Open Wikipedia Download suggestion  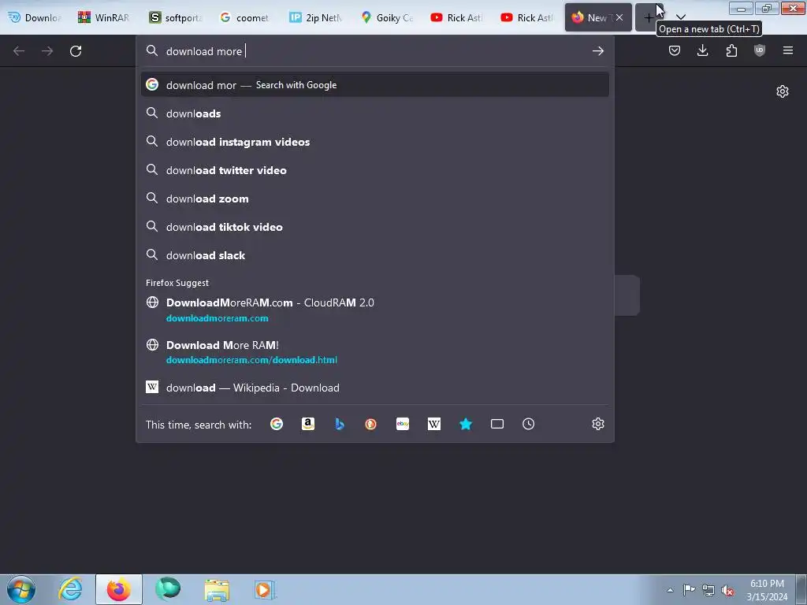point(374,388)
